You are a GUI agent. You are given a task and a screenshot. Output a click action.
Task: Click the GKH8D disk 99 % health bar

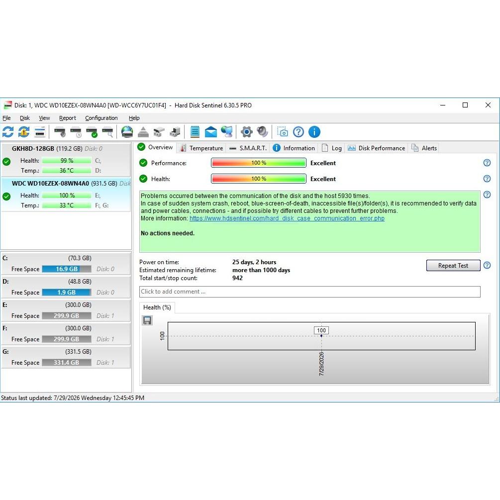[x=67, y=160]
